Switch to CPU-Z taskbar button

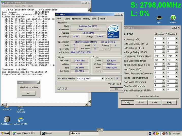[x=84, y=133]
